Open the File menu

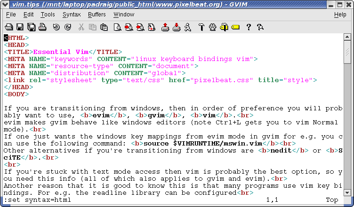coord(11,15)
